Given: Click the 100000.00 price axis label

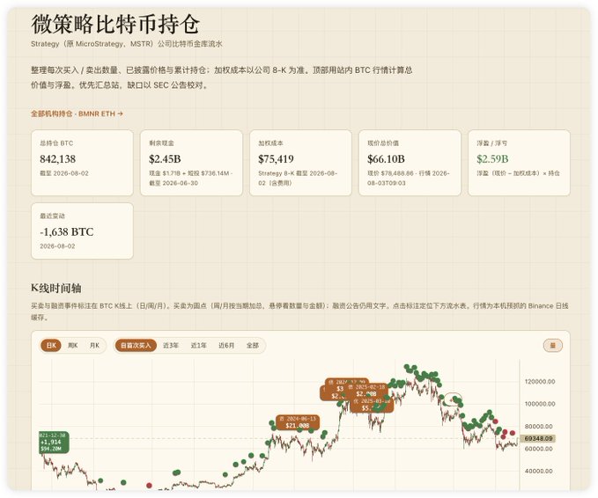Looking at the screenshot, I should coord(540,404).
